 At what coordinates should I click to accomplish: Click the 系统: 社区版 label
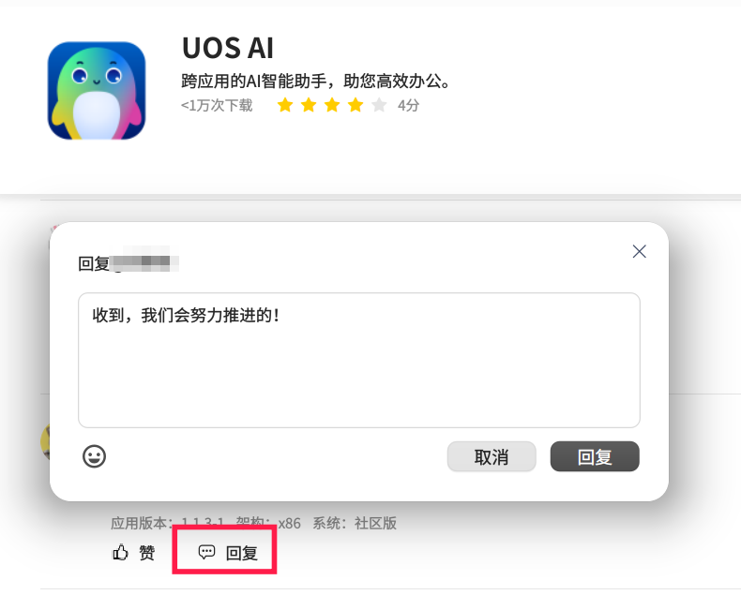pyautogui.click(x=355, y=523)
